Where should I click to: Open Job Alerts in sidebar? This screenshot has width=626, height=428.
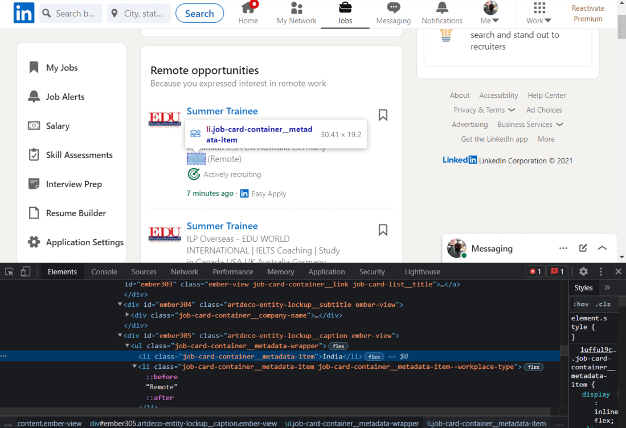coord(56,97)
